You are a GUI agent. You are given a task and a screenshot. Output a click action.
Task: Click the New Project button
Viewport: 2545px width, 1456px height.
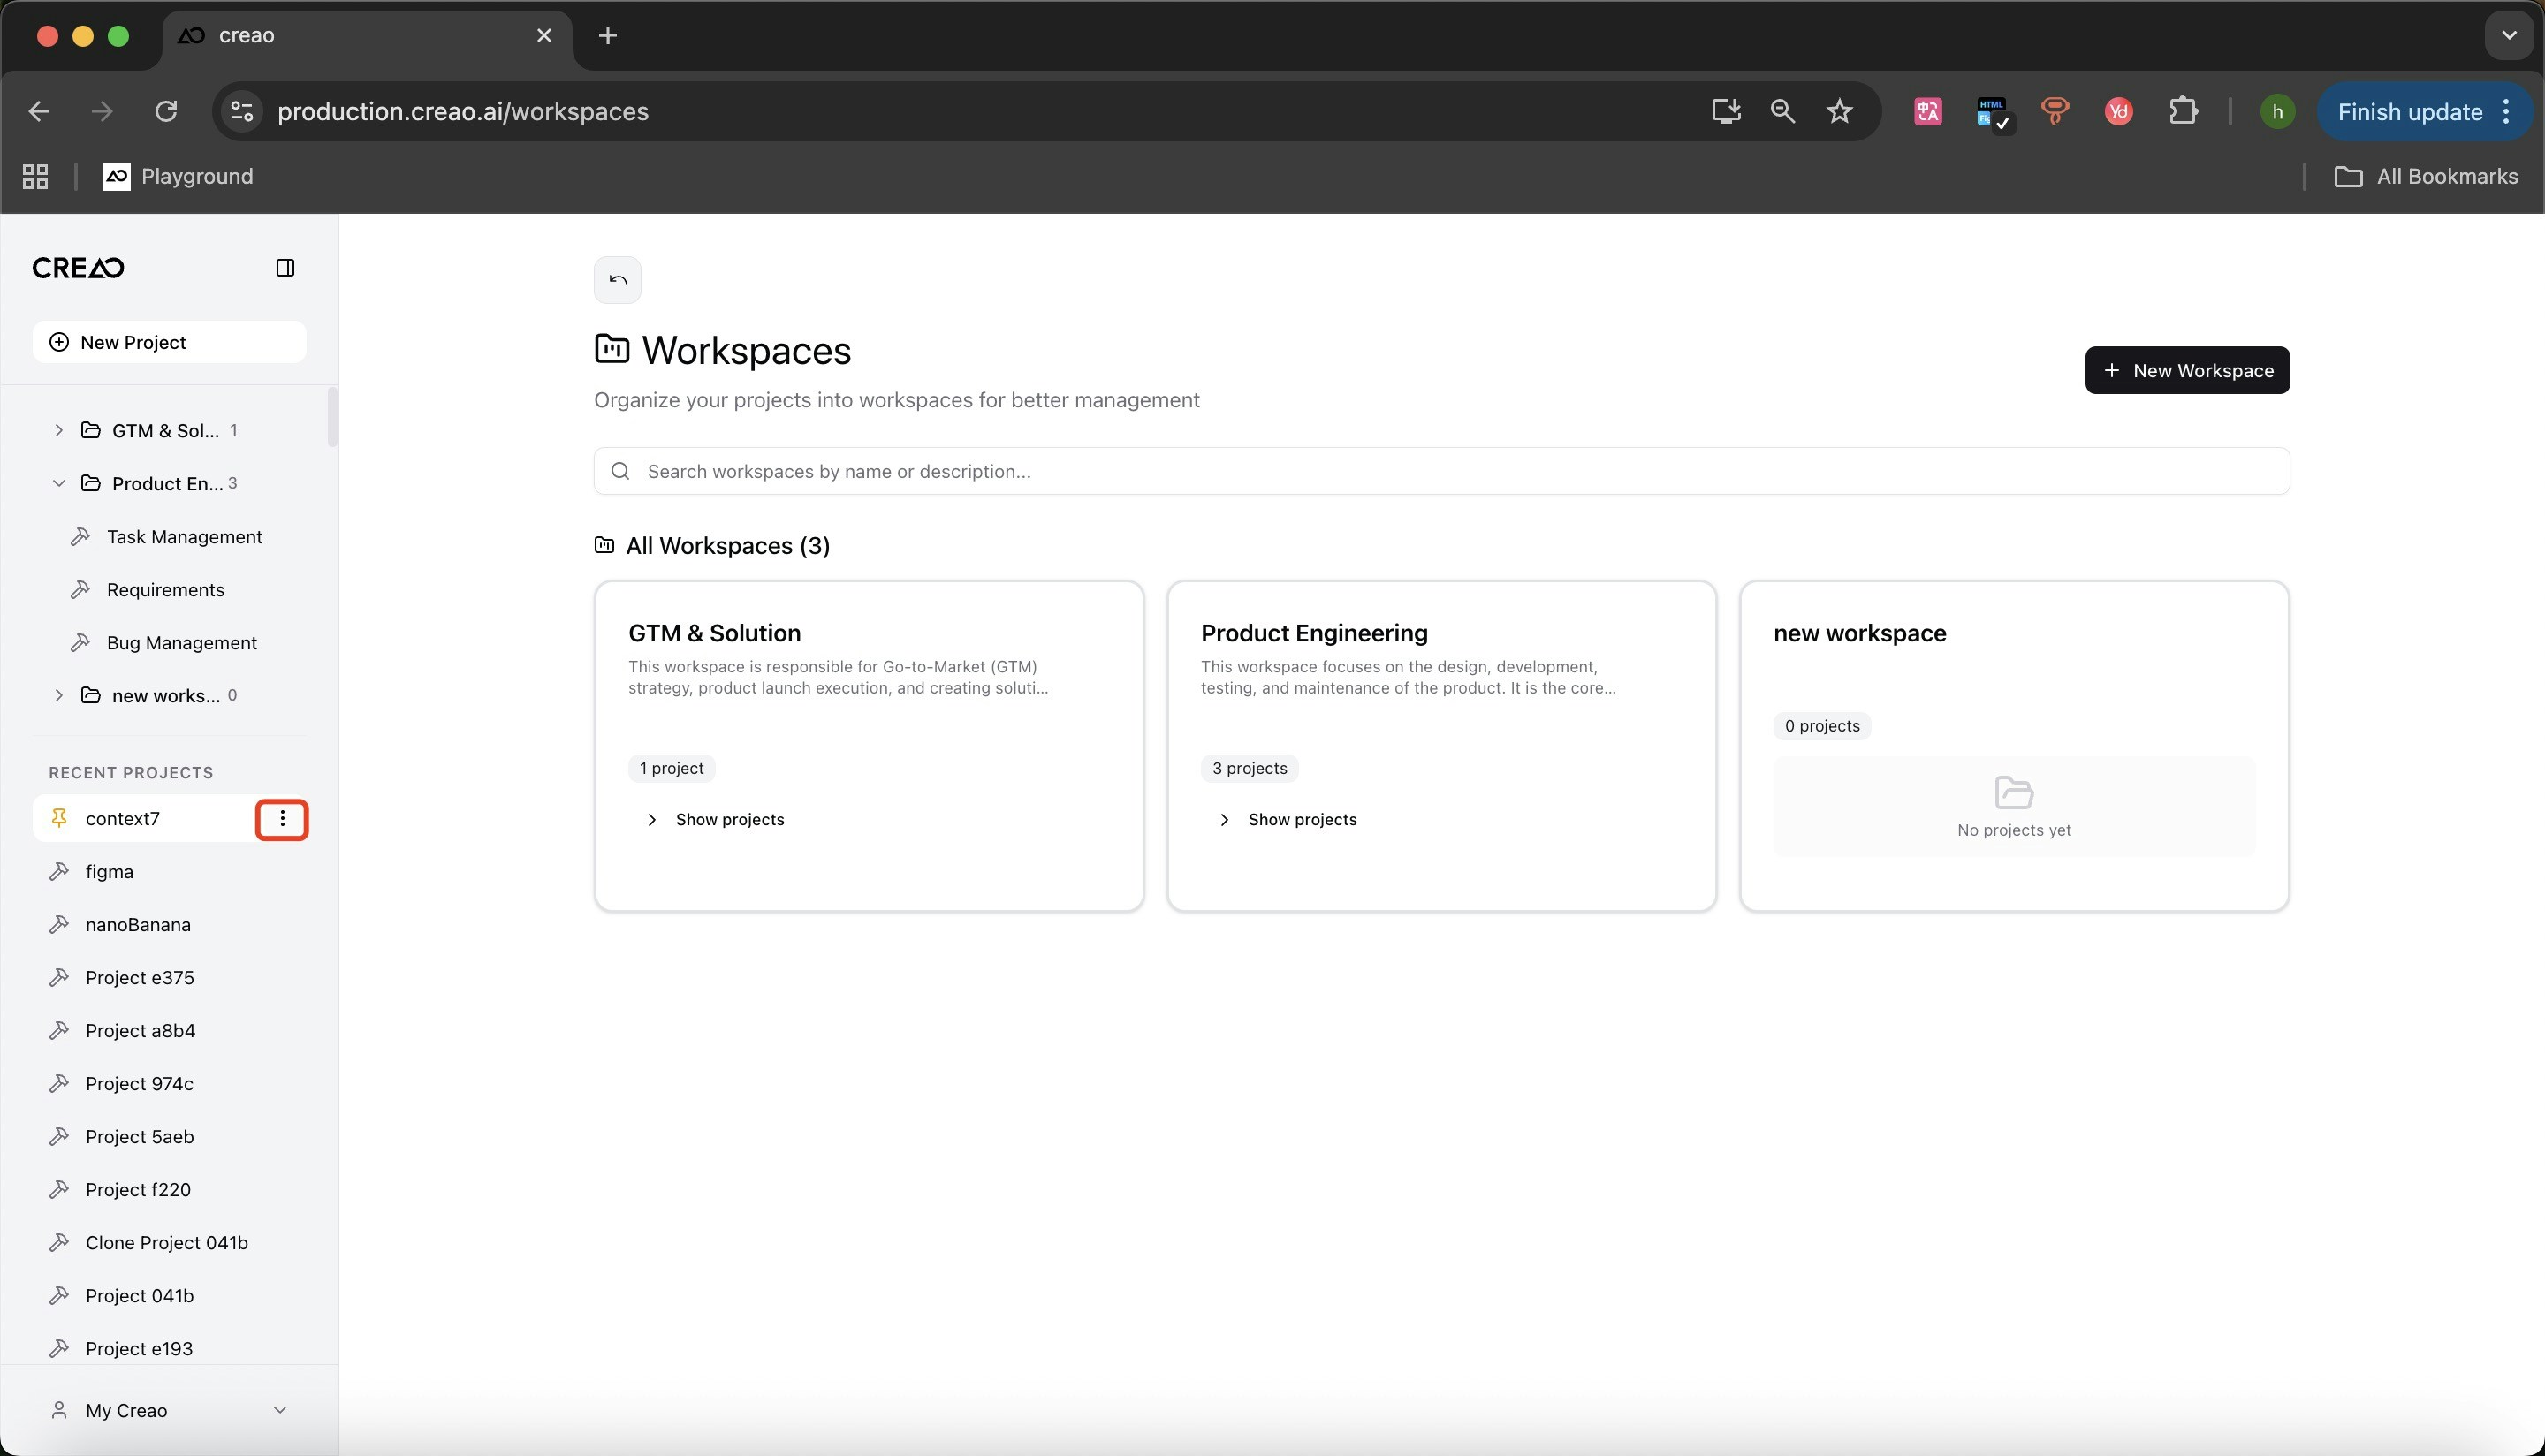coord(169,342)
